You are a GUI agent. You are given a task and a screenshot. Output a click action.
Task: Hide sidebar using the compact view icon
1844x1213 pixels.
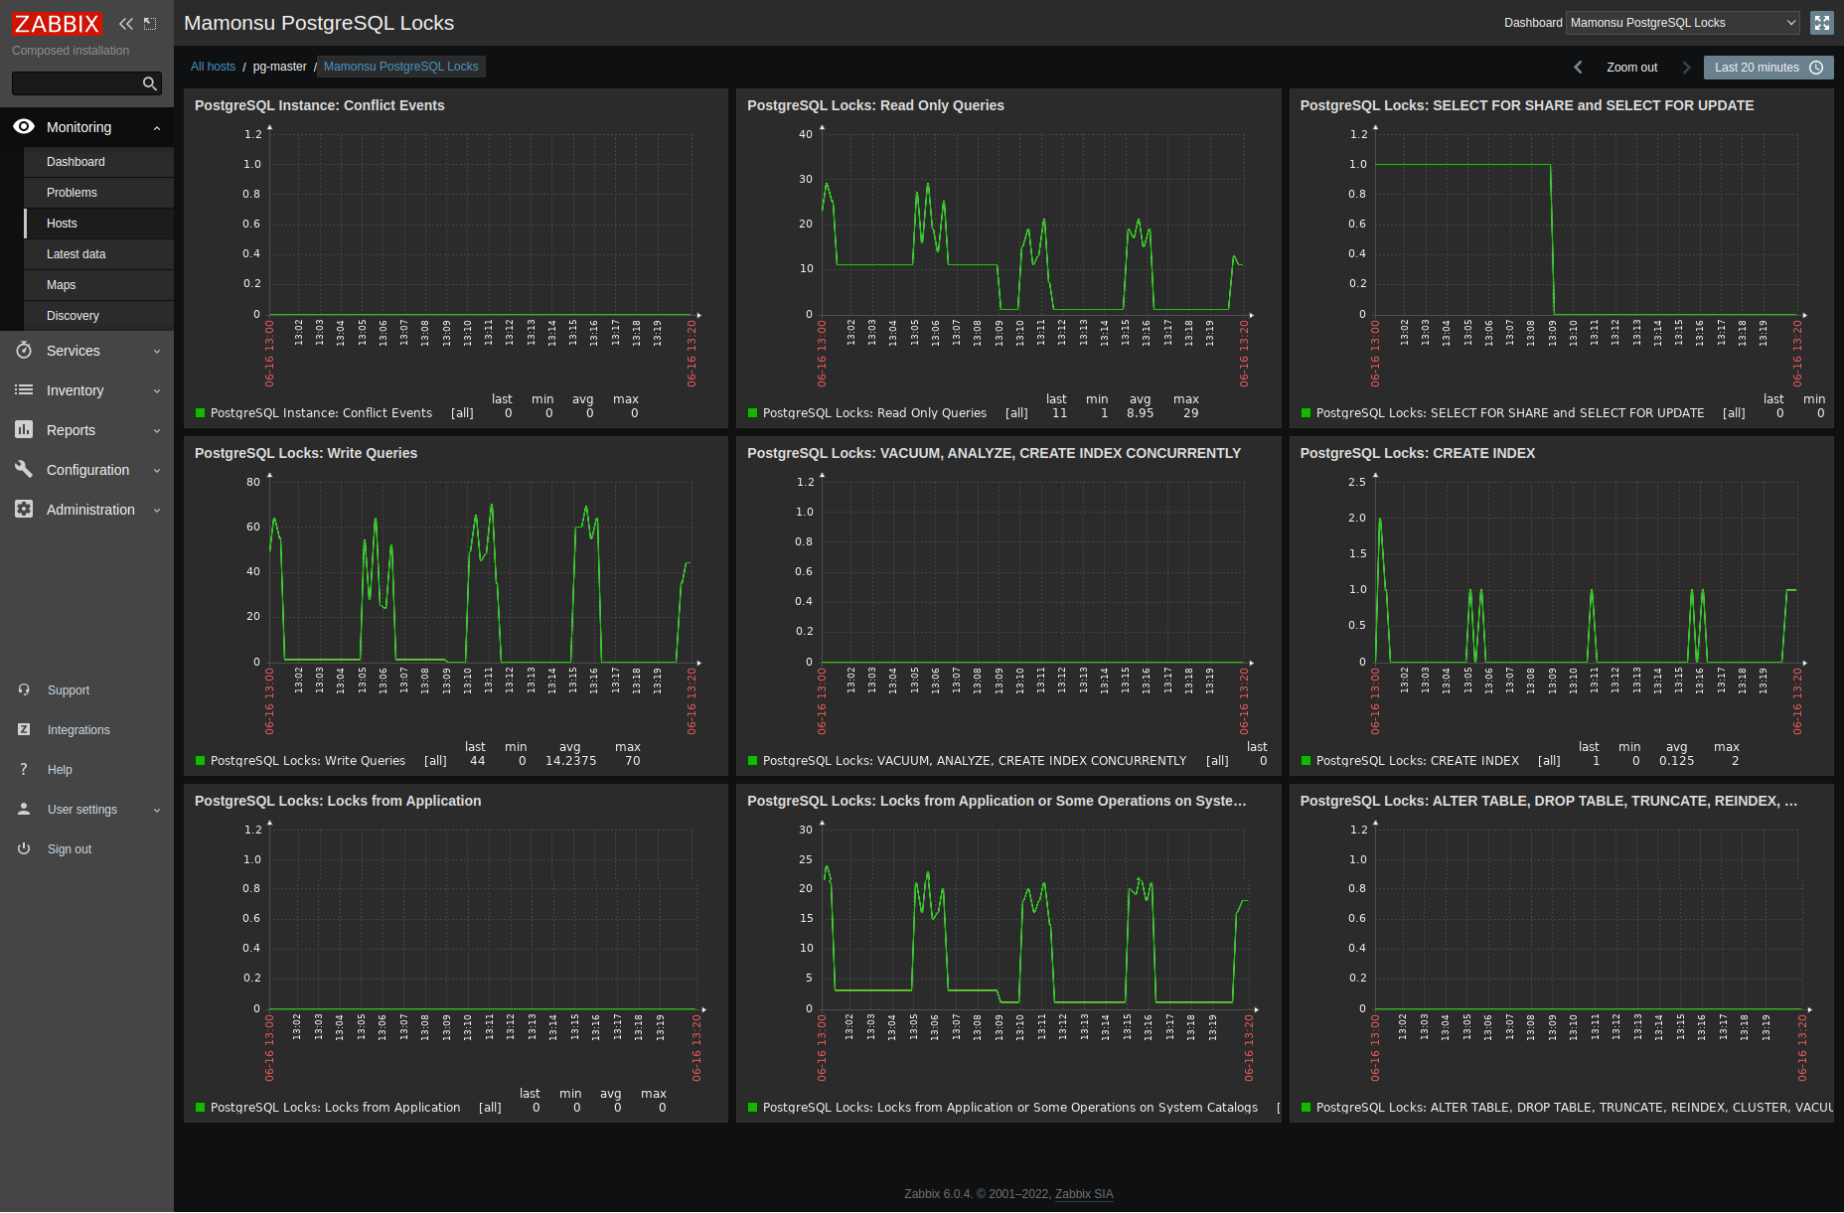tap(150, 24)
